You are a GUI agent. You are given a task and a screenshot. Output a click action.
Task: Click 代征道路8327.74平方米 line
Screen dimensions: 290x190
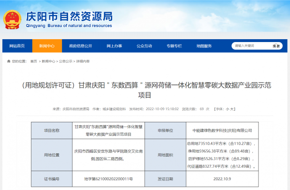pos(221,166)
